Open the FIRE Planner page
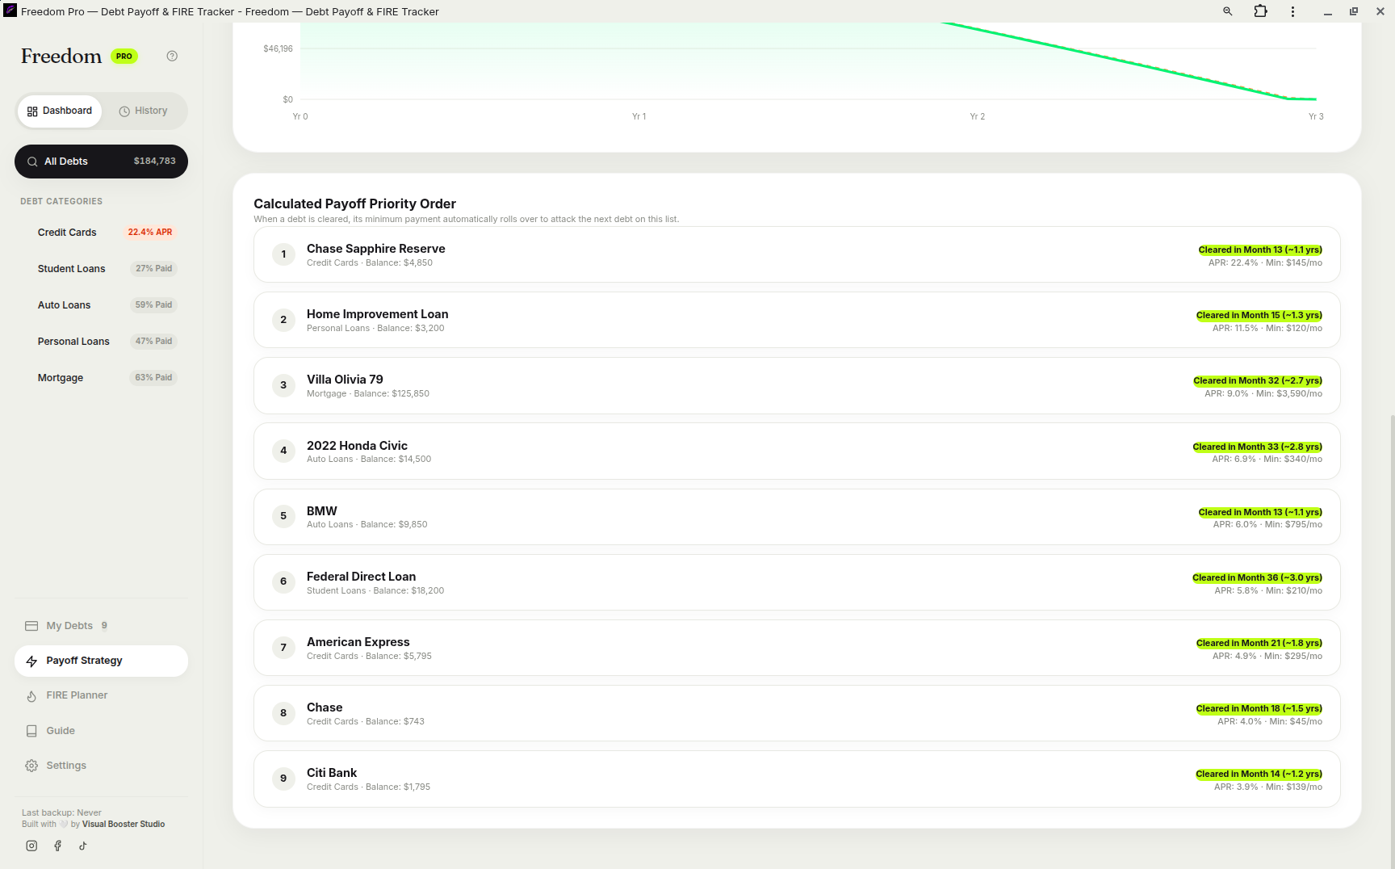Viewport: 1395px width, 869px height. (101, 695)
